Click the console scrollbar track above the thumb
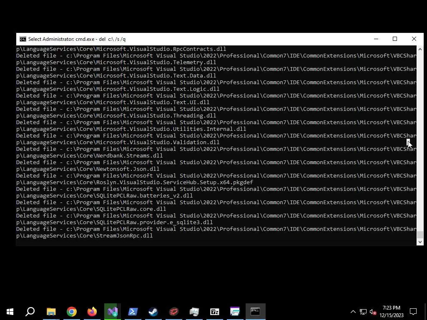The width and height of the screenshot is (427, 320). click(x=420, y=142)
